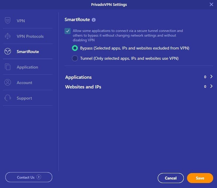Click the Websites and IPs count 0
This screenshot has height=188, width=217.
point(205,87)
